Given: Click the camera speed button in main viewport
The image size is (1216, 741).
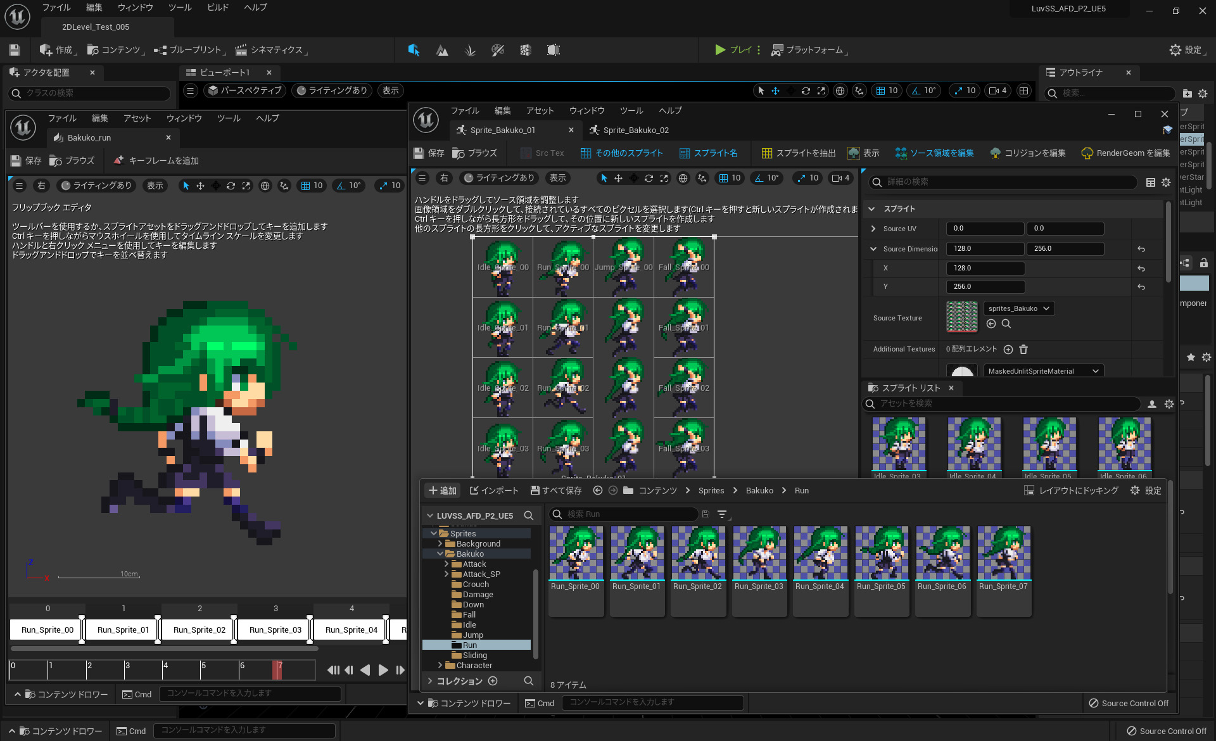Looking at the screenshot, I should click(x=997, y=91).
